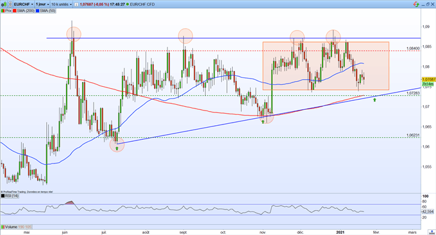Open the 10 k unités dropdown
This screenshot has height=235, width=436.
(x=62, y=4)
